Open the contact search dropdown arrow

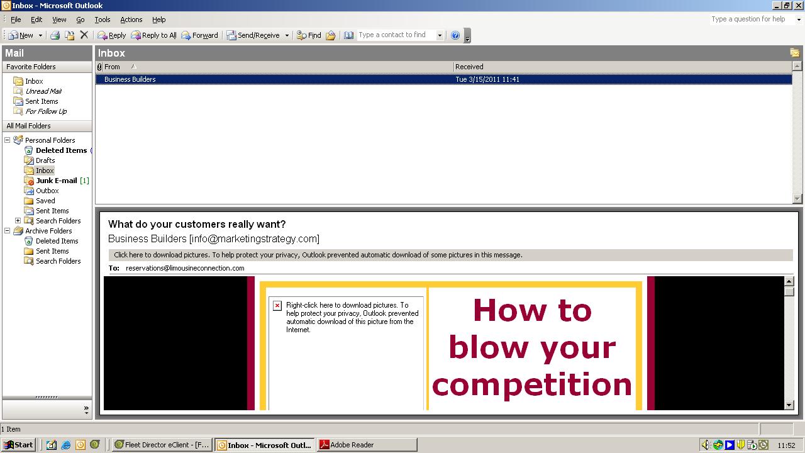point(440,35)
